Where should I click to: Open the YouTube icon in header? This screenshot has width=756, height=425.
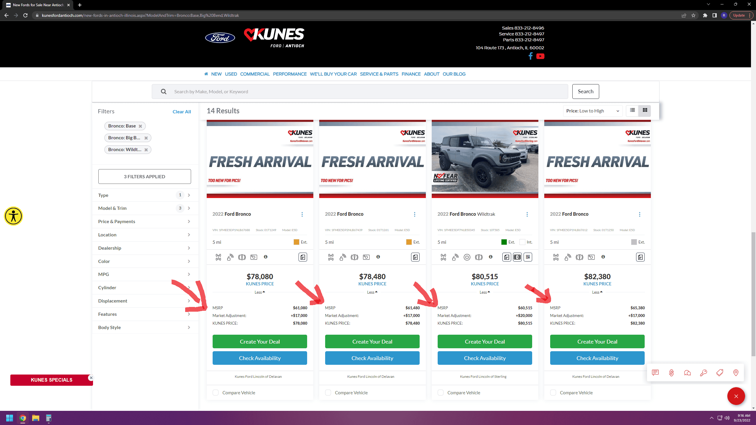[x=540, y=56]
